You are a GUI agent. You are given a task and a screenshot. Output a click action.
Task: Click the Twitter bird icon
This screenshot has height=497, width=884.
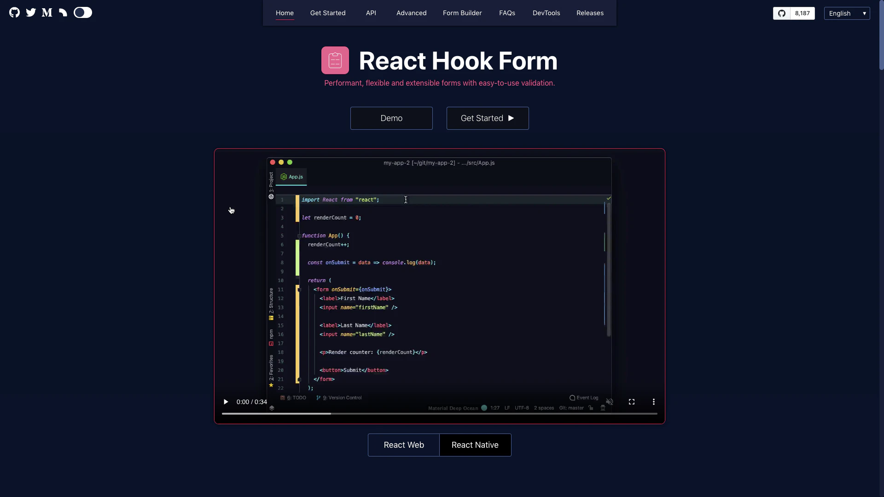(30, 12)
